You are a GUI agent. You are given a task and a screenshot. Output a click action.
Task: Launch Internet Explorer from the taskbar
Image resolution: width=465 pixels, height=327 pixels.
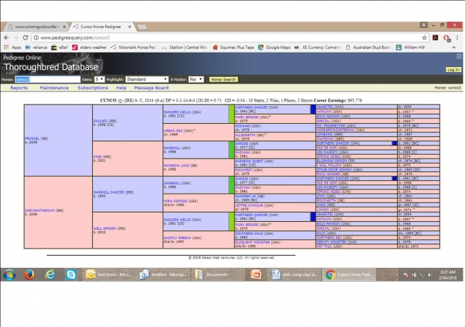point(50,274)
